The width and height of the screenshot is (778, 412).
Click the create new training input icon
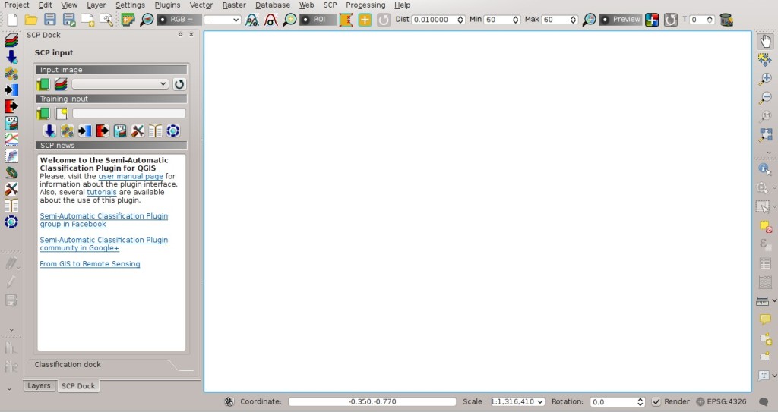click(x=61, y=114)
